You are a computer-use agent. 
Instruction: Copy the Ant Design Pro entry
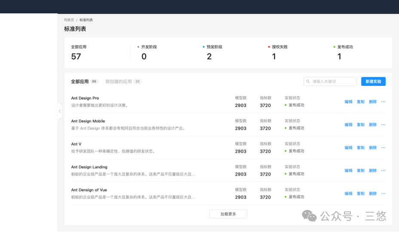[x=361, y=102]
